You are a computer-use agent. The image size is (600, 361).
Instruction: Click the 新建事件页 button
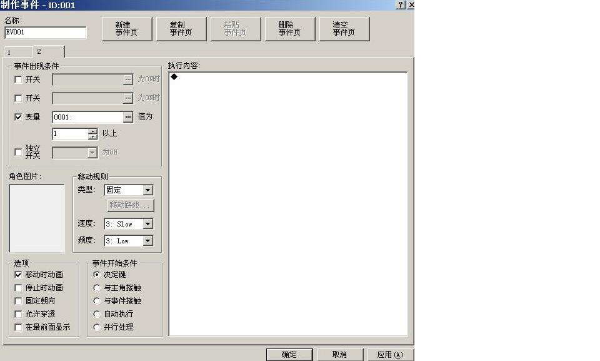pos(127,29)
